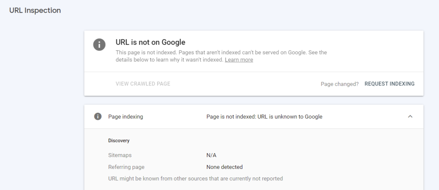This screenshot has height=190, width=439.
Task: Click the large info icon beside URL is not on Google
Action: tap(99, 44)
